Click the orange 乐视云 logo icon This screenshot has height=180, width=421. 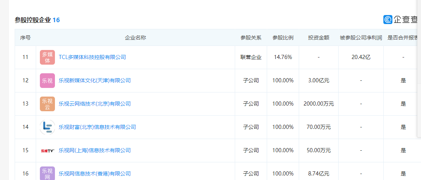47,104
